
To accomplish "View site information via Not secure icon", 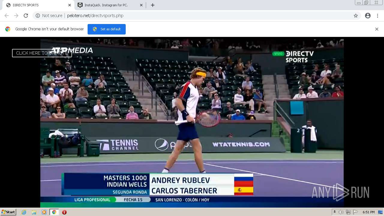I will coord(49,16).
